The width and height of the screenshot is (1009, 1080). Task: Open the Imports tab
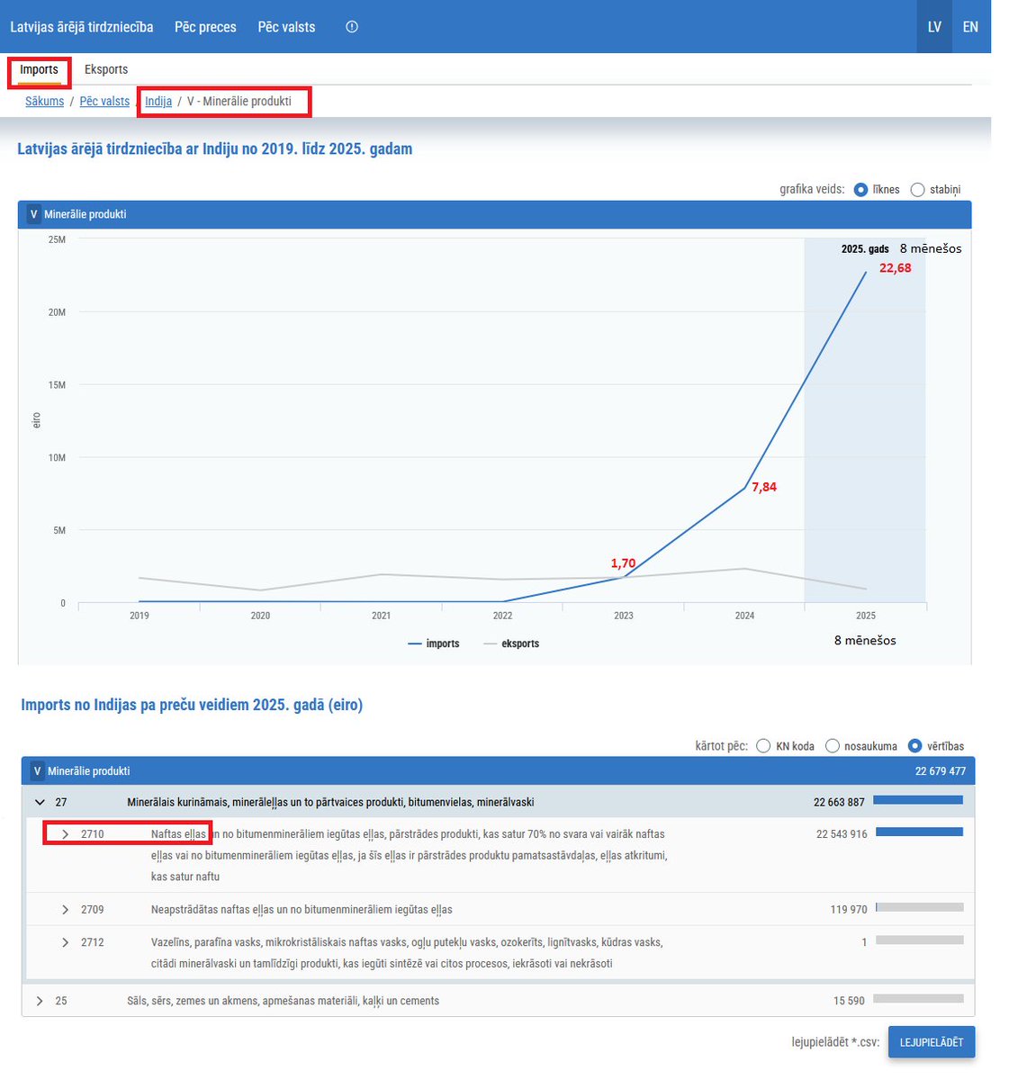click(39, 69)
